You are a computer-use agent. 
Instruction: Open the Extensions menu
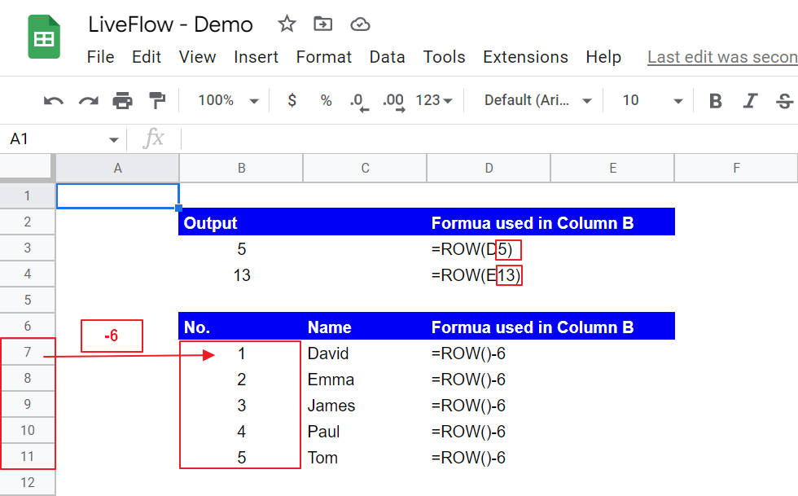coord(525,57)
